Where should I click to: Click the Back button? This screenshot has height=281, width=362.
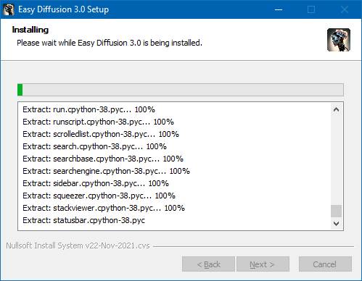(x=208, y=264)
